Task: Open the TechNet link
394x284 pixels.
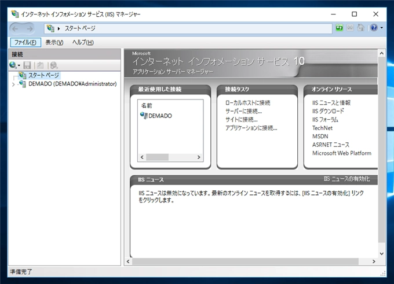Action: (322, 128)
